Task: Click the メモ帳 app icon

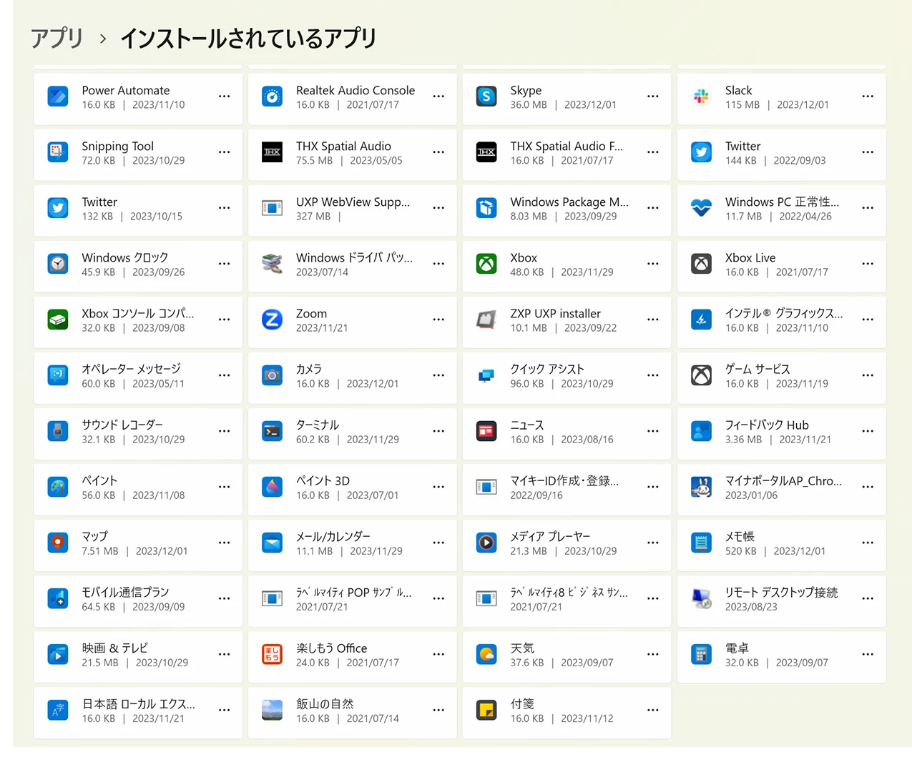Action: [701, 543]
